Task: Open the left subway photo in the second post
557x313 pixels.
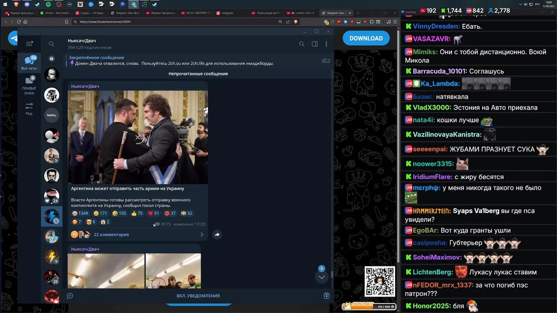Action: point(106,271)
